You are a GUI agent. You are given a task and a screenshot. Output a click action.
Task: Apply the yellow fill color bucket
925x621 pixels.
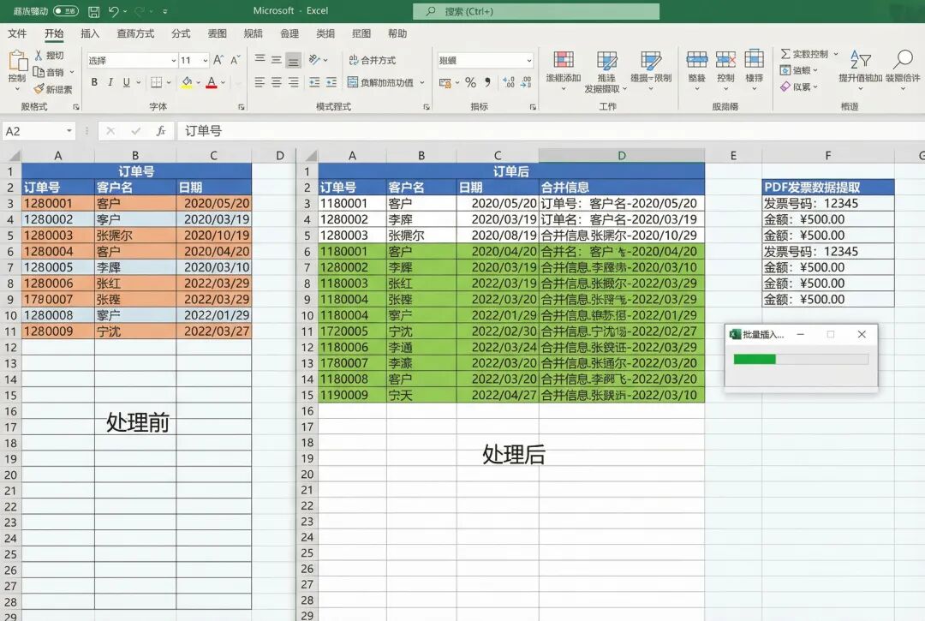[x=187, y=82]
